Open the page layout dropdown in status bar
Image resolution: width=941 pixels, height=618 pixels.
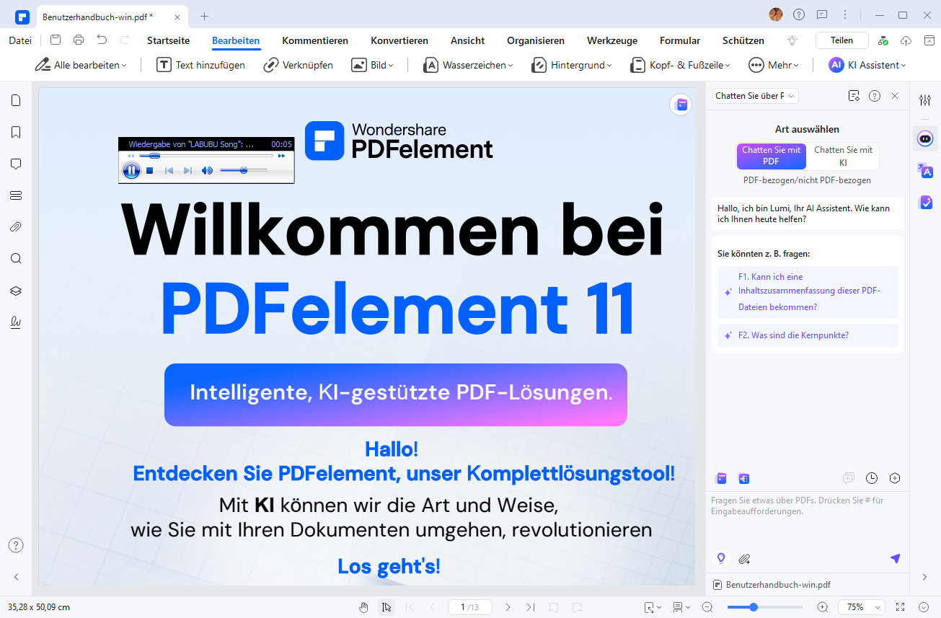click(x=681, y=607)
